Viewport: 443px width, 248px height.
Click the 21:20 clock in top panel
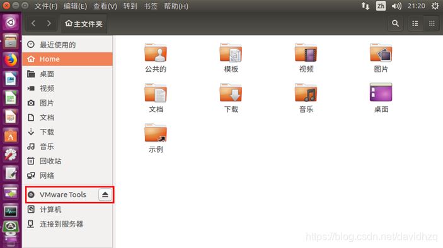click(x=416, y=6)
